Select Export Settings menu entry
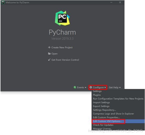145x135 pixels. [x=118, y=106]
